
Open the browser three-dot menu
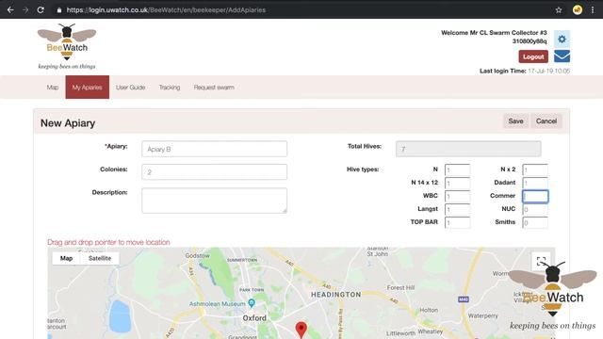(593, 10)
